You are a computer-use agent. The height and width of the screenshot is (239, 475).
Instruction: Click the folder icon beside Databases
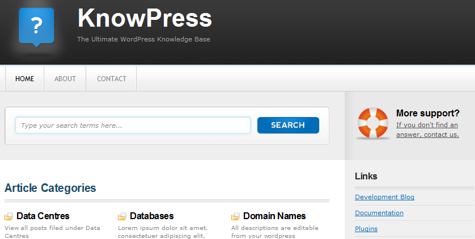pyautogui.click(x=122, y=216)
